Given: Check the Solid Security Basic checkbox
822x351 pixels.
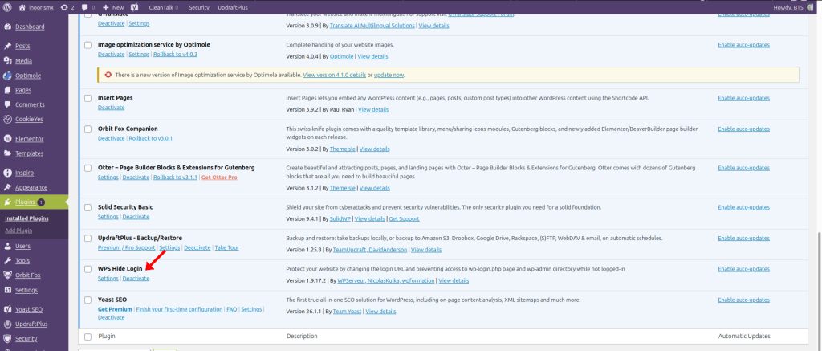Looking at the screenshot, I should tap(88, 207).
